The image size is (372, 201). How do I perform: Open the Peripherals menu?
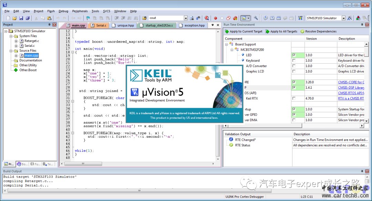(80, 11)
